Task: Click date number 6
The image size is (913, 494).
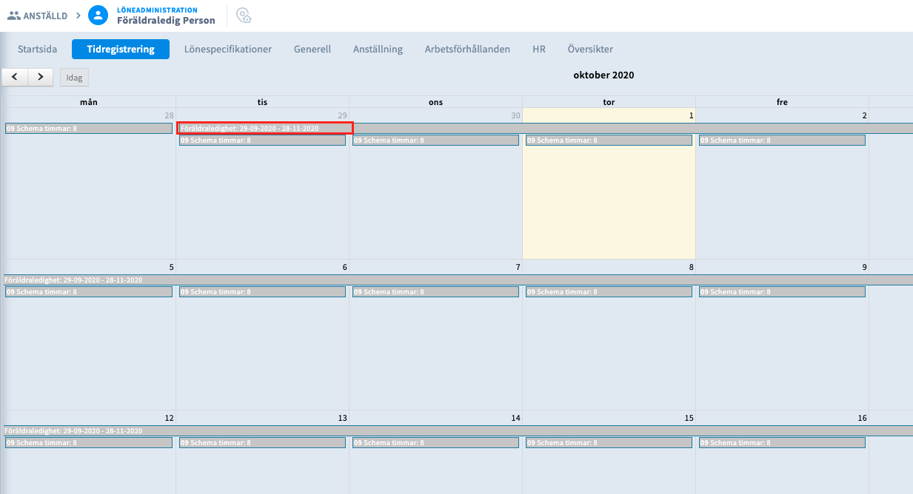Action: click(x=345, y=267)
